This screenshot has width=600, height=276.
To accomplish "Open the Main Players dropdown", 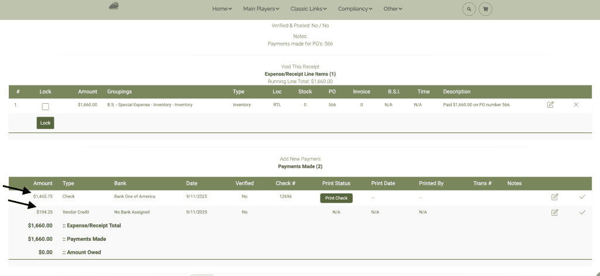I will [x=261, y=9].
